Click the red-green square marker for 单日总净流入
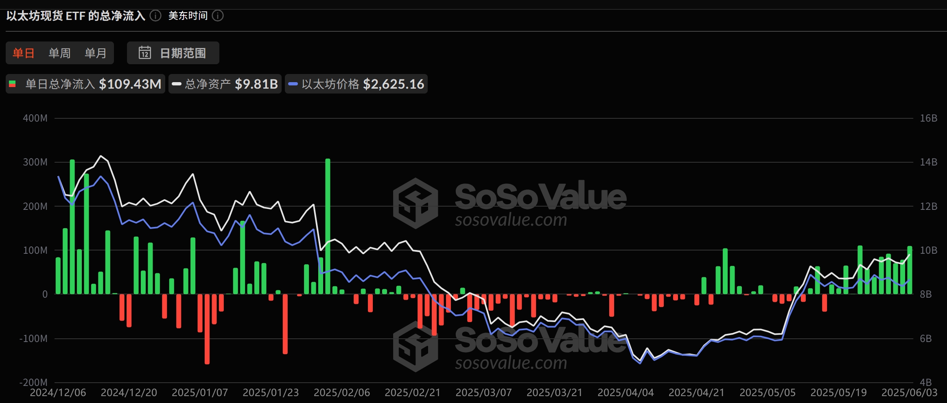The image size is (947, 403). pos(13,84)
